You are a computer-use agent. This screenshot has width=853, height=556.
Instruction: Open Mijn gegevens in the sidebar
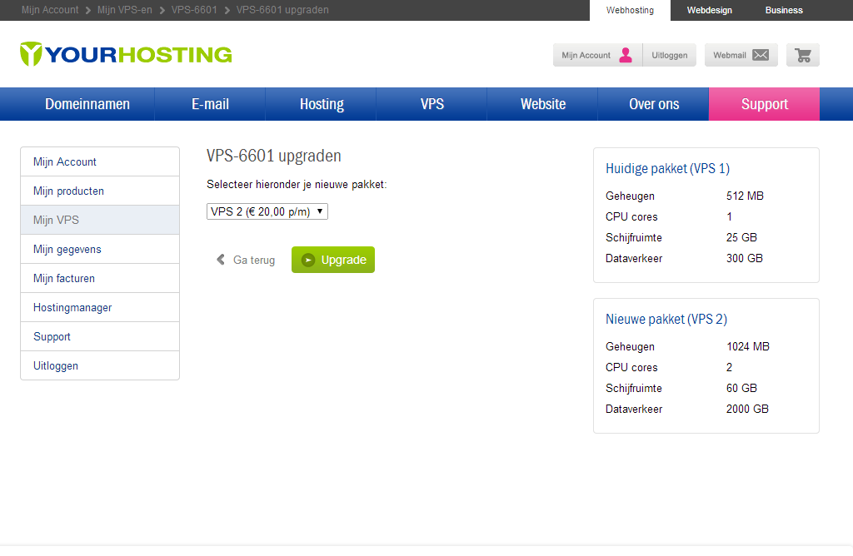[x=67, y=249]
